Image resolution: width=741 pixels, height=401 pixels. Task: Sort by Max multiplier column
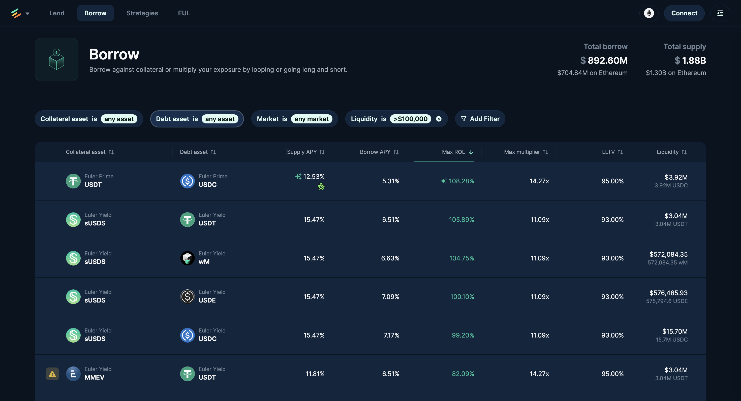pos(526,152)
